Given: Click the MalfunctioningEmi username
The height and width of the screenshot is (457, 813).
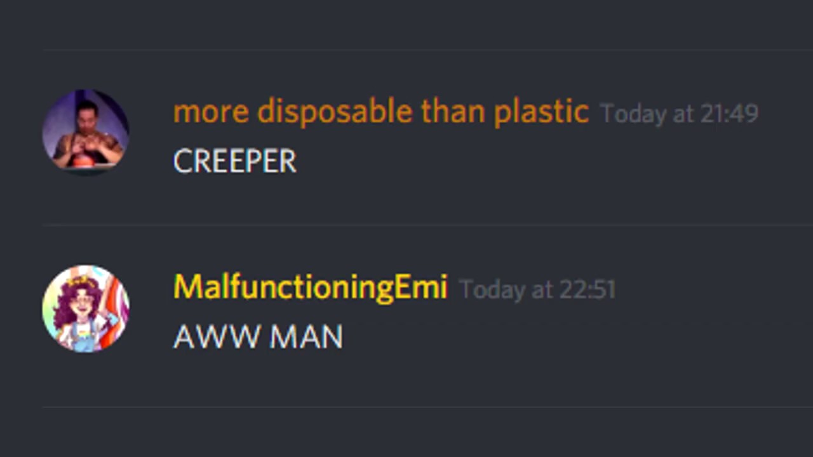Looking at the screenshot, I should point(311,289).
